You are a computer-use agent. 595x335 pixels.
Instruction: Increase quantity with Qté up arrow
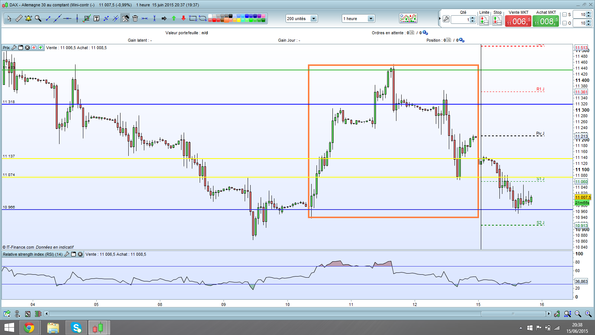click(473, 17)
